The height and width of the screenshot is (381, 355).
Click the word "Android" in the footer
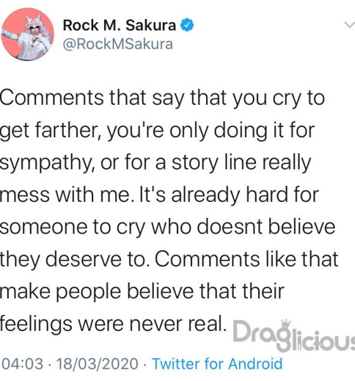pos(255,364)
